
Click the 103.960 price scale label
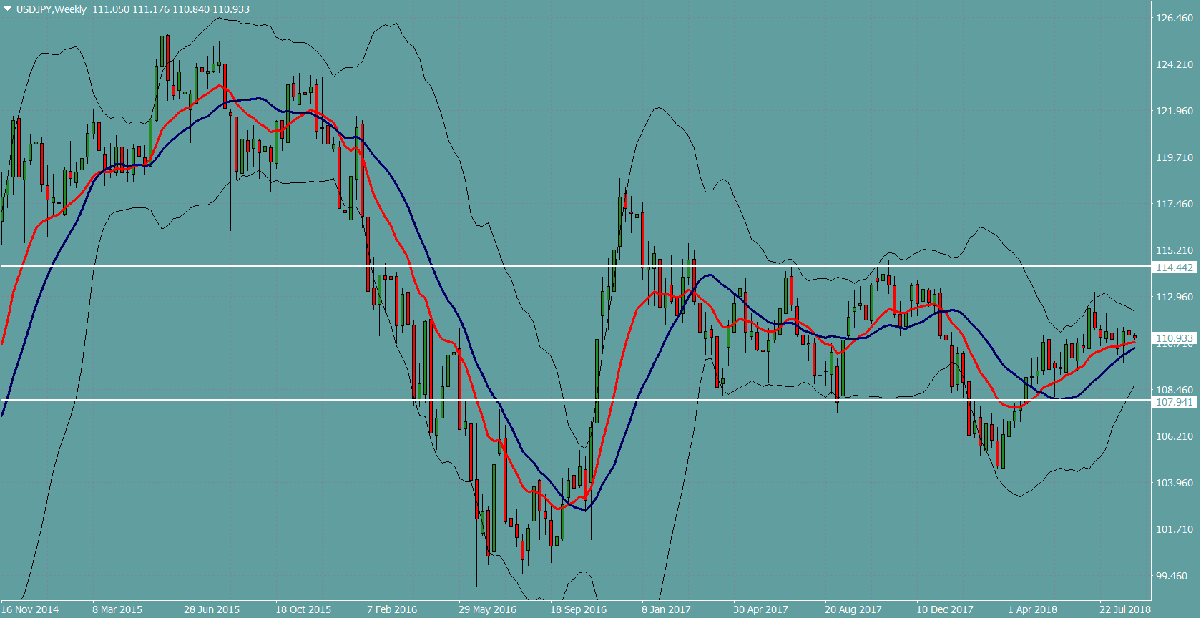click(x=1175, y=483)
